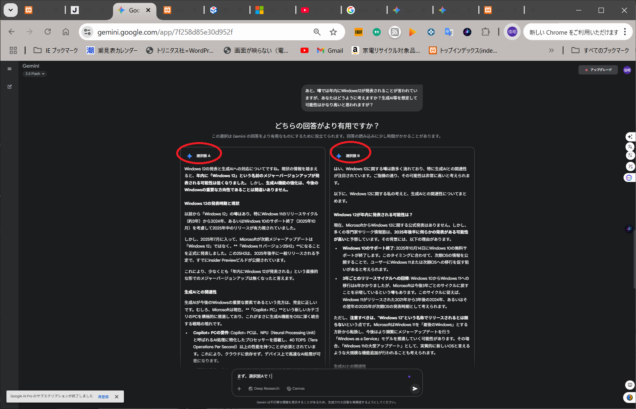Screen dimensions: 636x409
Task: Reload the Gemini page
Action: [x=47, y=32]
